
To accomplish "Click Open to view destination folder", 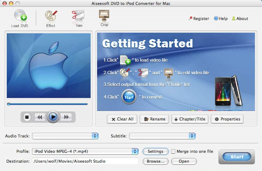I will 184,161.
